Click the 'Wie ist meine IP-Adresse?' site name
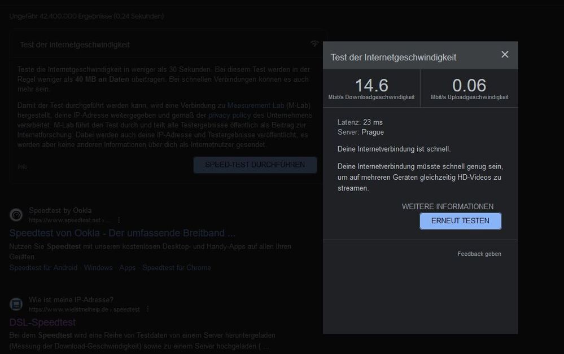Screen dimensions: 564x354 coord(71,300)
